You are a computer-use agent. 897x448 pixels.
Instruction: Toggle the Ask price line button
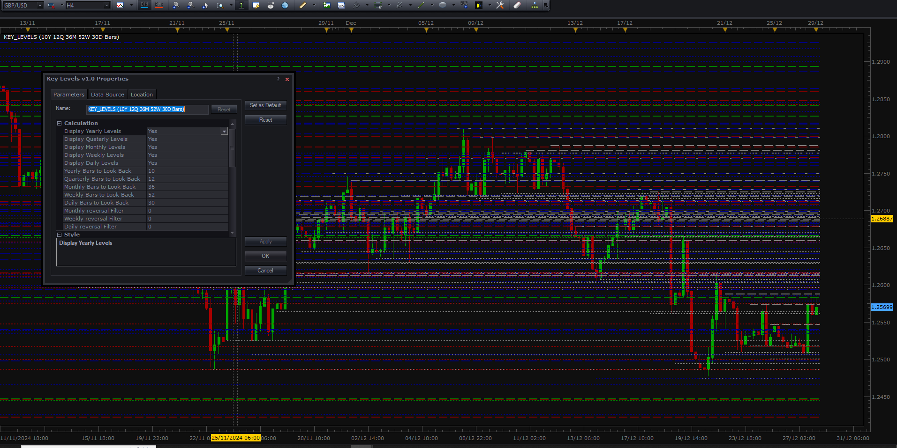(x=159, y=5)
